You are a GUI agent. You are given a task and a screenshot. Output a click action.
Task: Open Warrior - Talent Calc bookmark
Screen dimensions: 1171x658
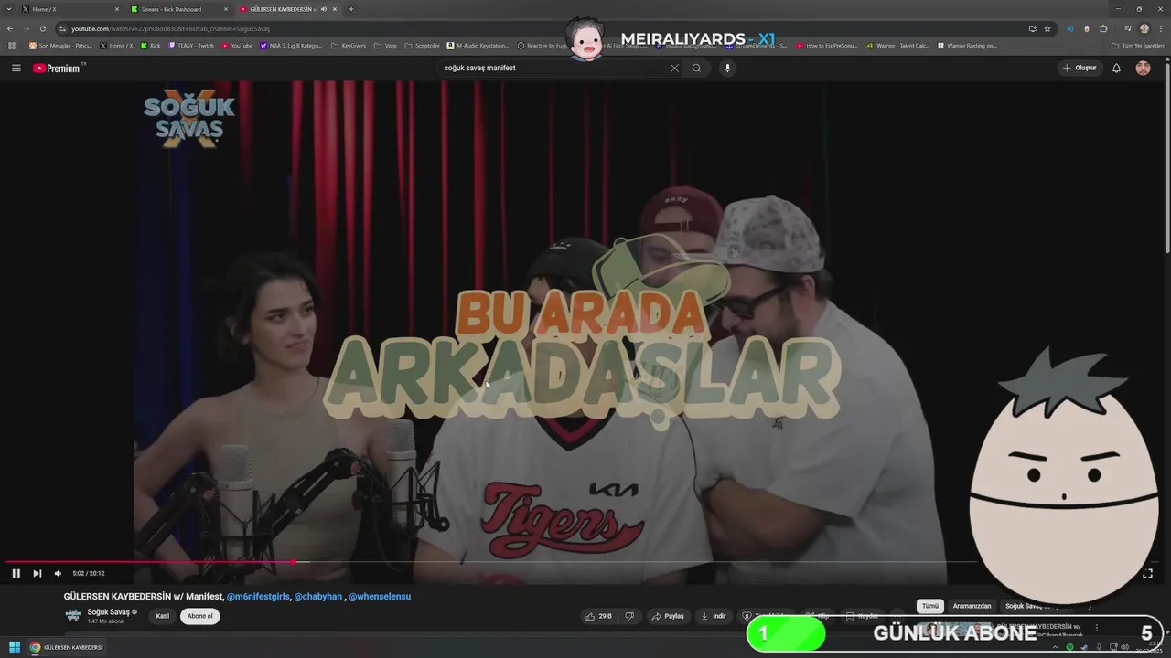click(x=897, y=45)
